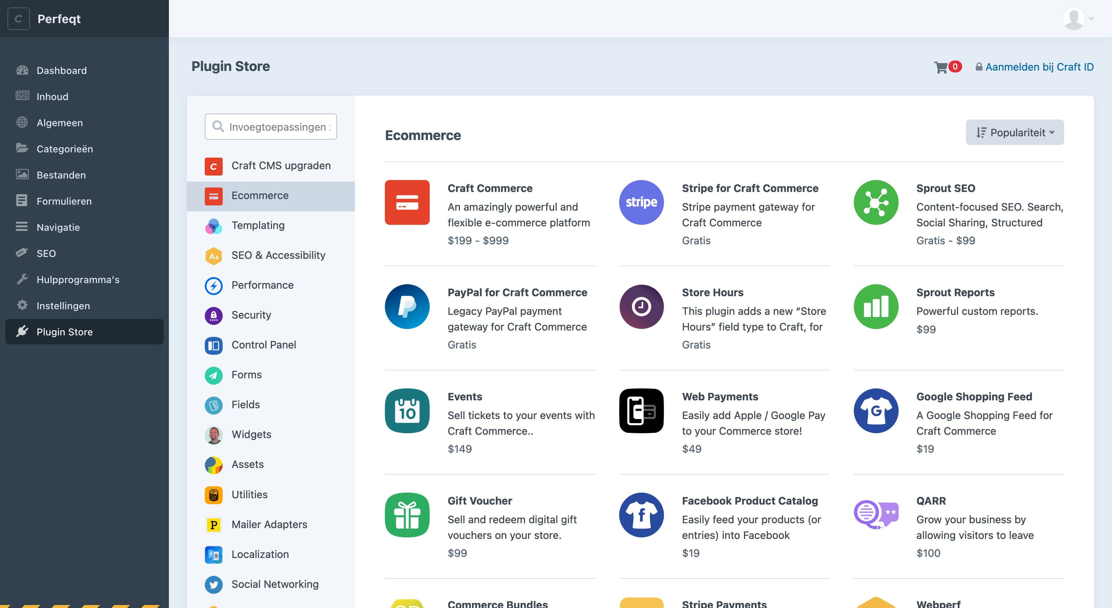Click the Localization translate icon
The width and height of the screenshot is (1112, 608).
click(213, 555)
